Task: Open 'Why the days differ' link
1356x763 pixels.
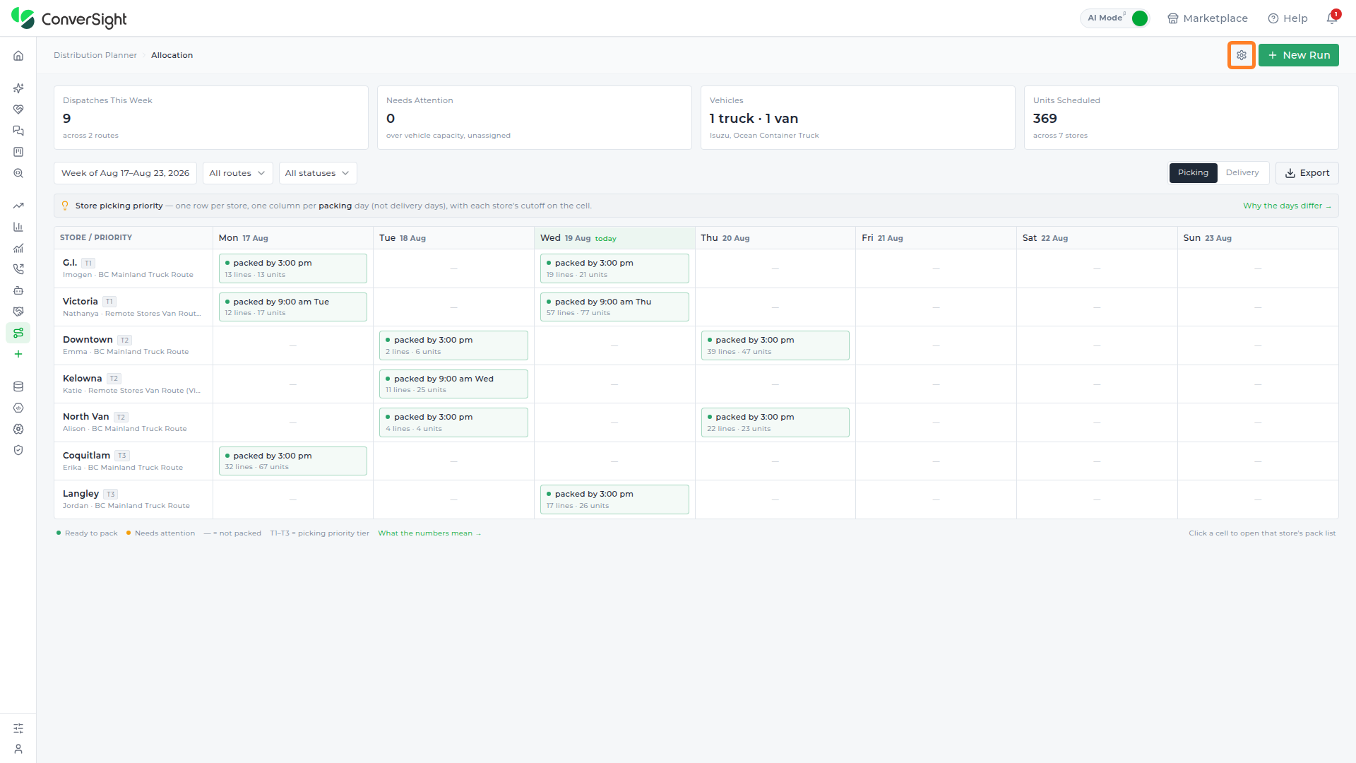Action: click(1287, 206)
